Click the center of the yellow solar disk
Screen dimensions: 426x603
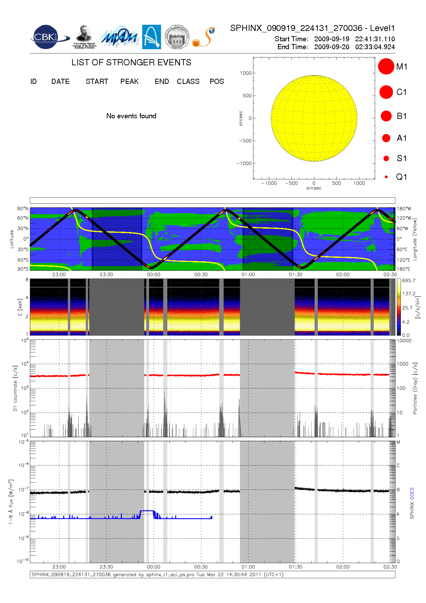(x=314, y=118)
